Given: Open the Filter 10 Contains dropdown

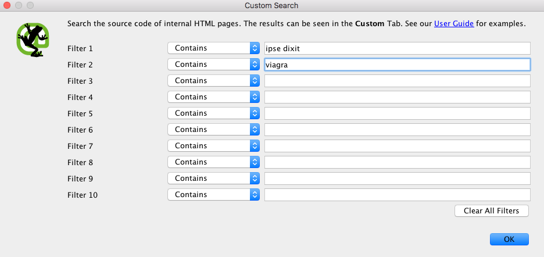Looking at the screenshot, I should tap(213, 195).
